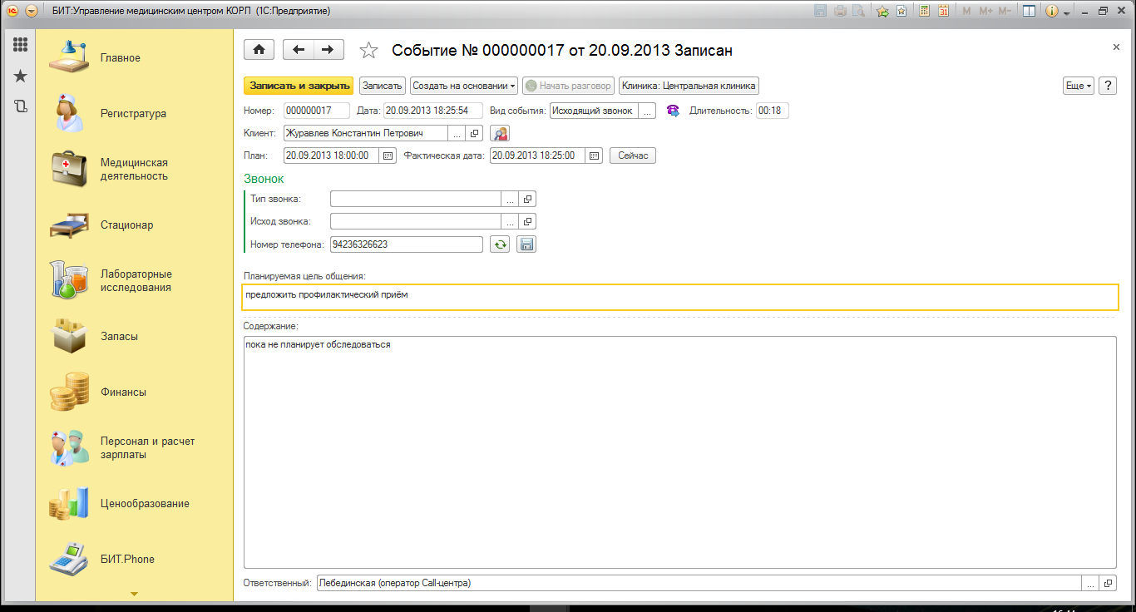Click the green refresh icon by phone number
This screenshot has width=1136, height=612.
pos(499,244)
